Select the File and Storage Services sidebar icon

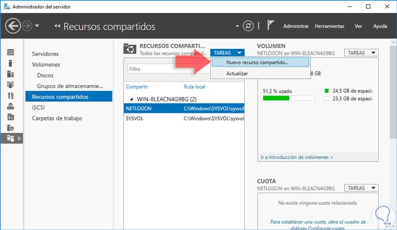pos(10,138)
